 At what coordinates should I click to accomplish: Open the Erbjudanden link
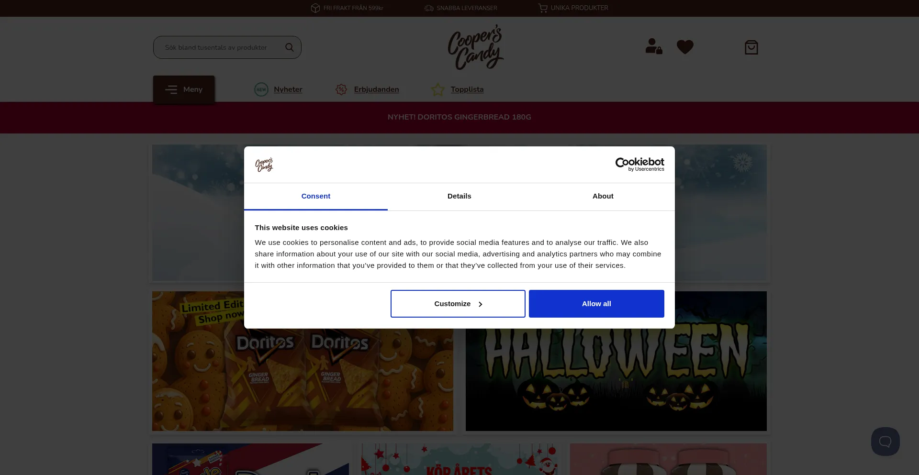377,89
